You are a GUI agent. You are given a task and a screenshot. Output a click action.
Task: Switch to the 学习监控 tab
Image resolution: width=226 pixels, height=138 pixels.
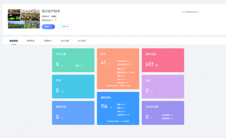click(82, 41)
